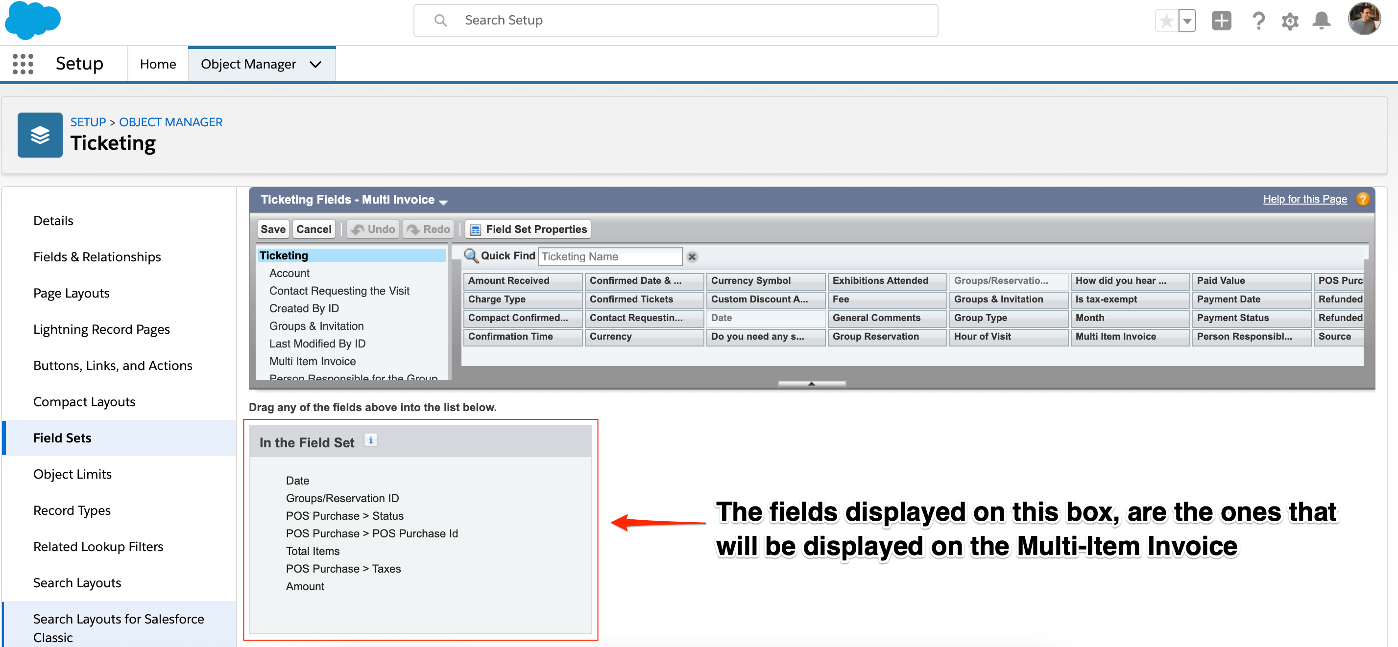
Task: Expand the Object Manager tab chevron
Action: (315, 65)
